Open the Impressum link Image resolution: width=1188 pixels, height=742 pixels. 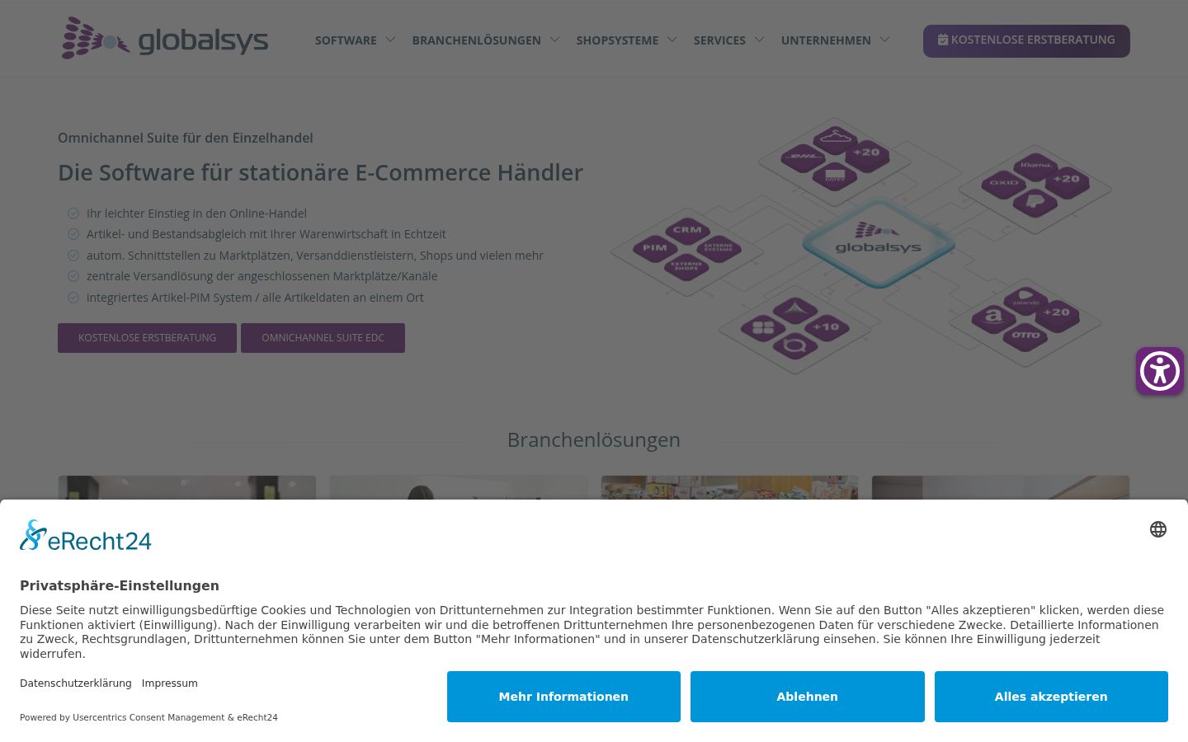(169, 683)
